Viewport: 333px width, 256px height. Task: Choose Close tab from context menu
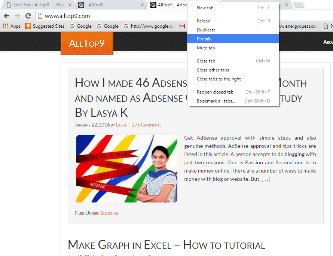pos(233,61)
